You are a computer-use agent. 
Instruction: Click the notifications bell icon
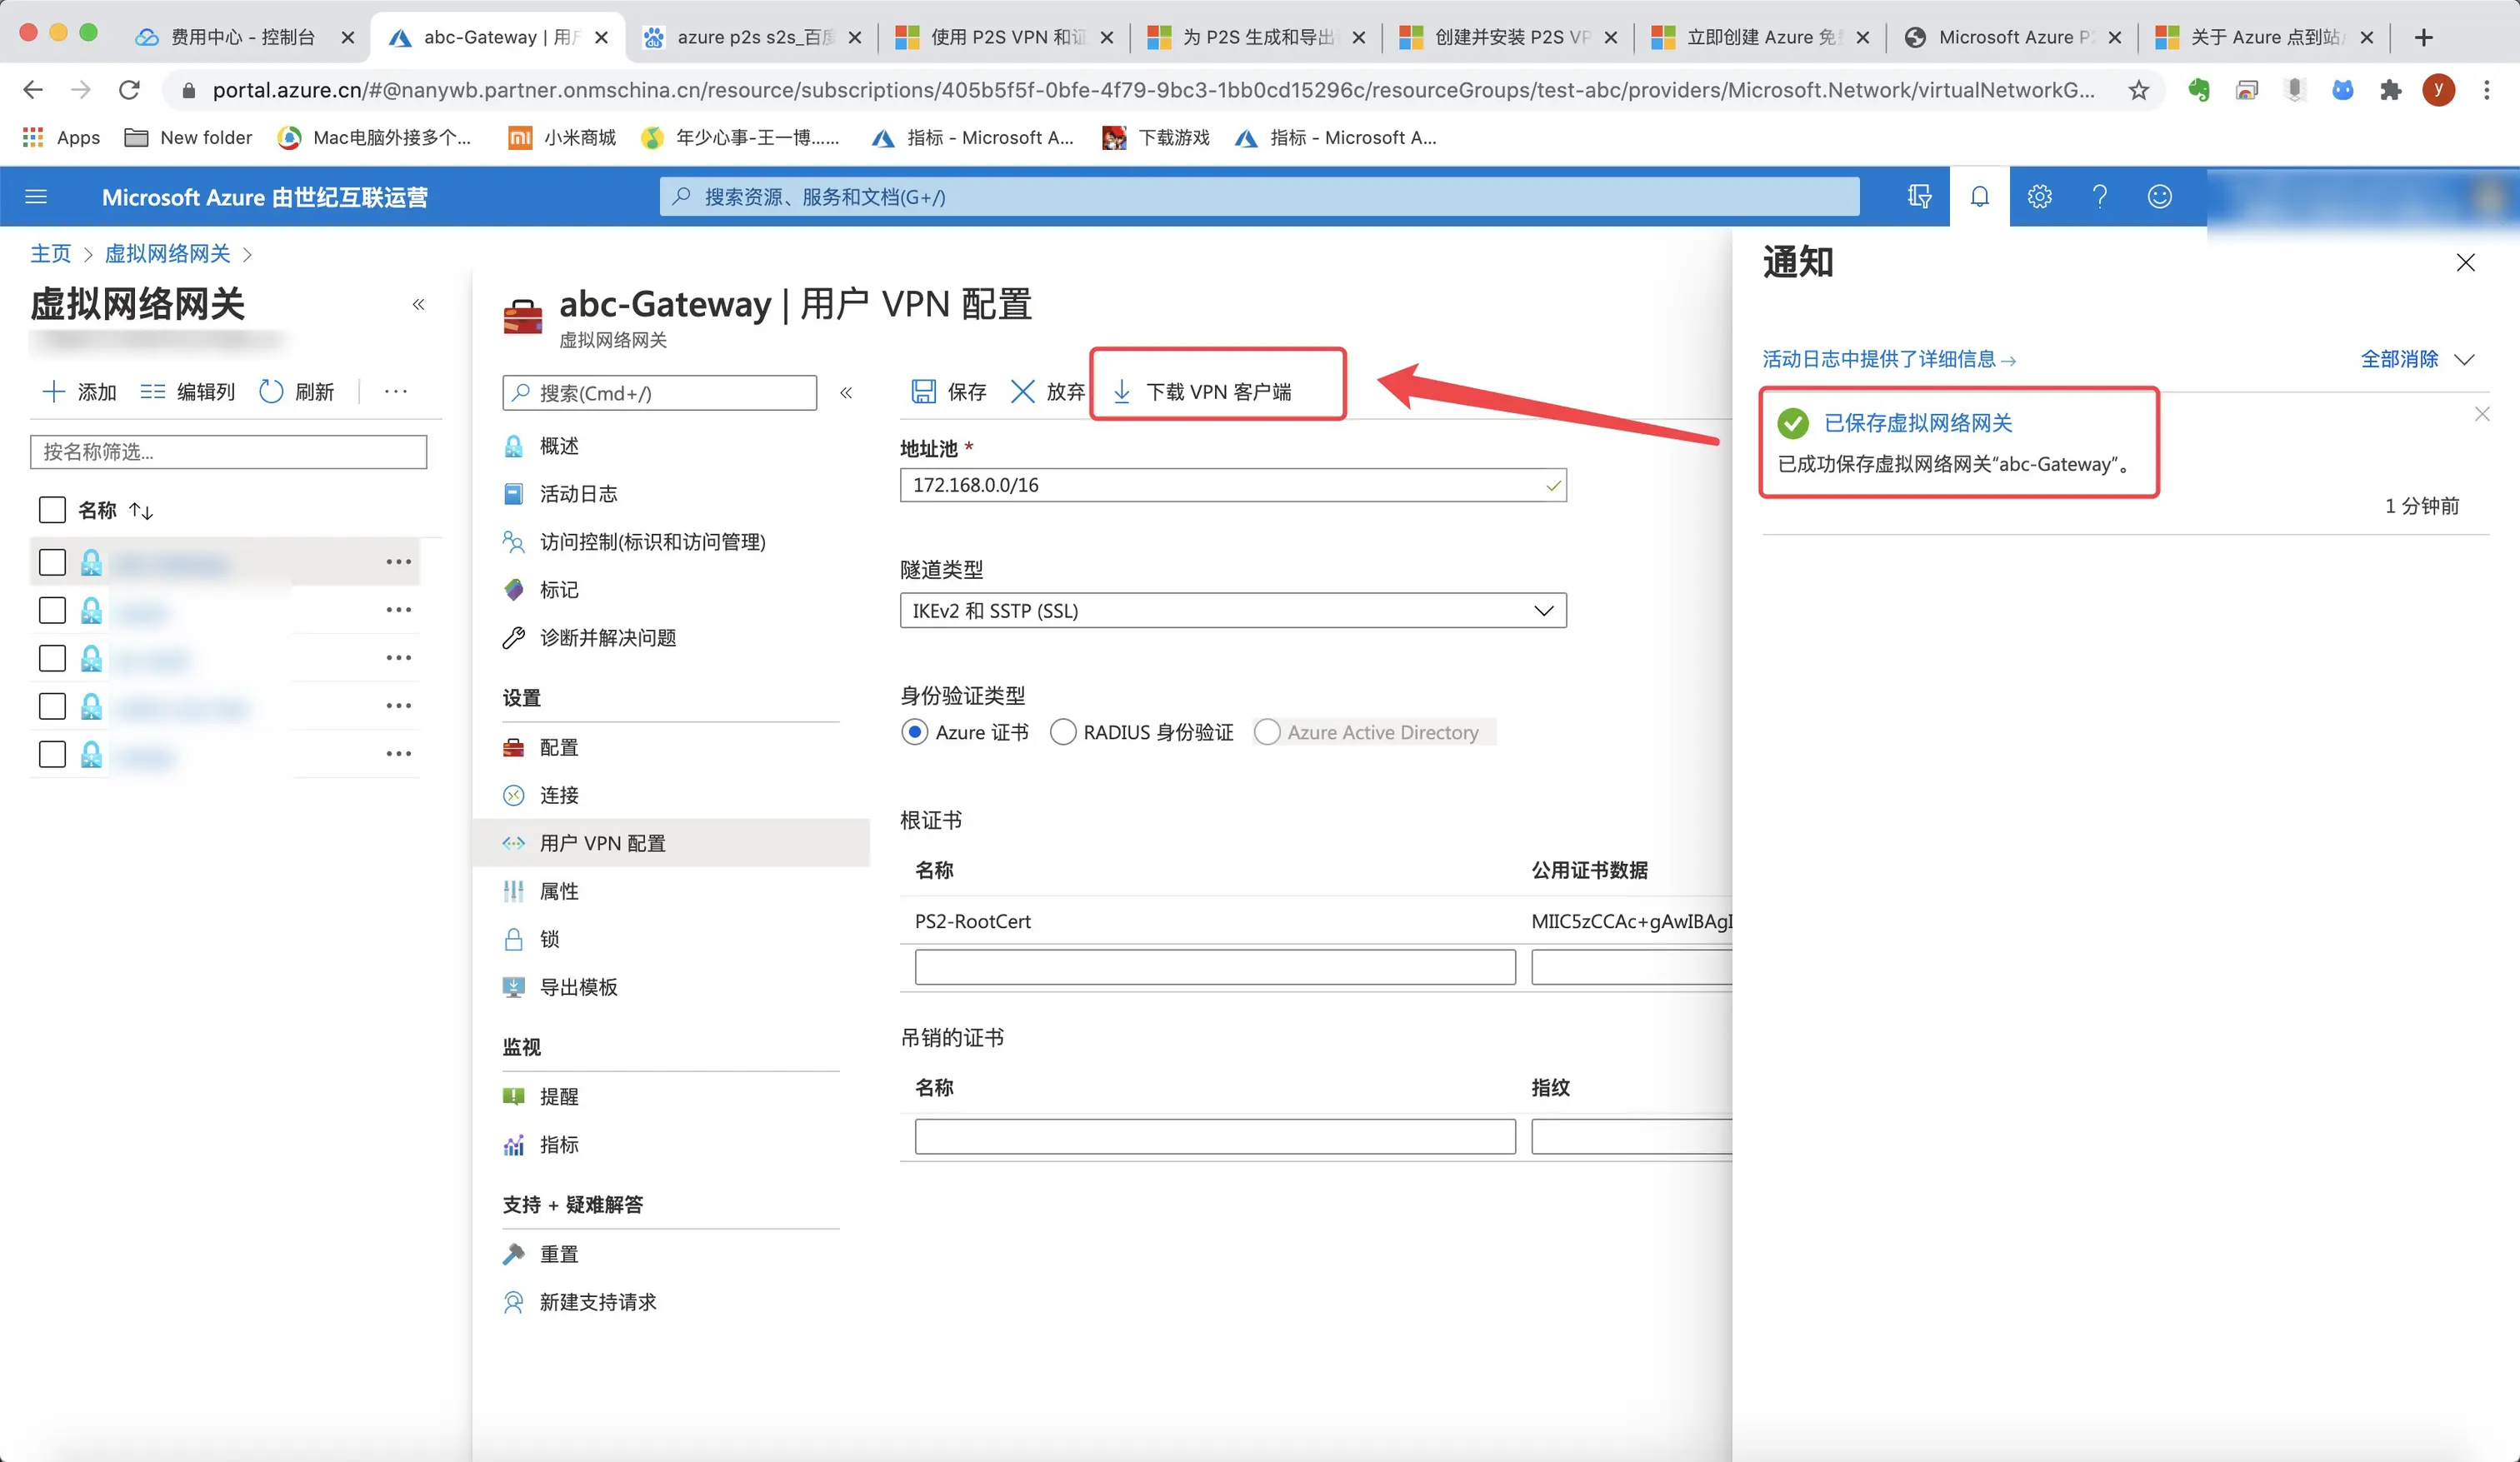point(1979,197)
